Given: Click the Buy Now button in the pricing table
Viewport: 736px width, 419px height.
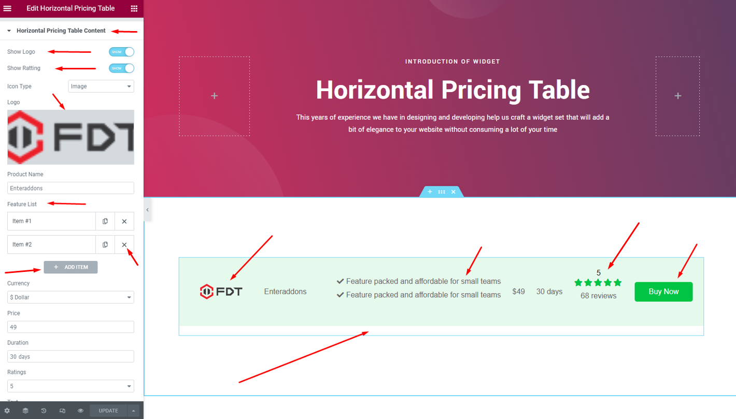Looking at the screenshot, I should coord(663,292).
